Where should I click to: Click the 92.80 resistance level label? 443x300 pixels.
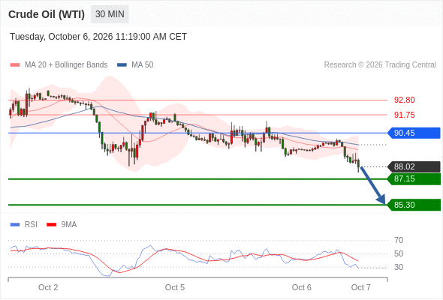click(x=404, y=100)
